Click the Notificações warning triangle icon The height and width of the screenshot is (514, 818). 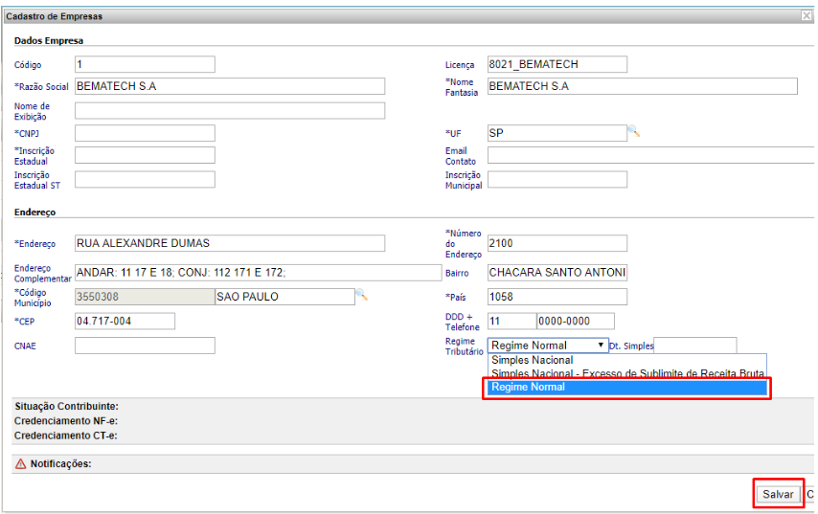(x=20, y=464)
